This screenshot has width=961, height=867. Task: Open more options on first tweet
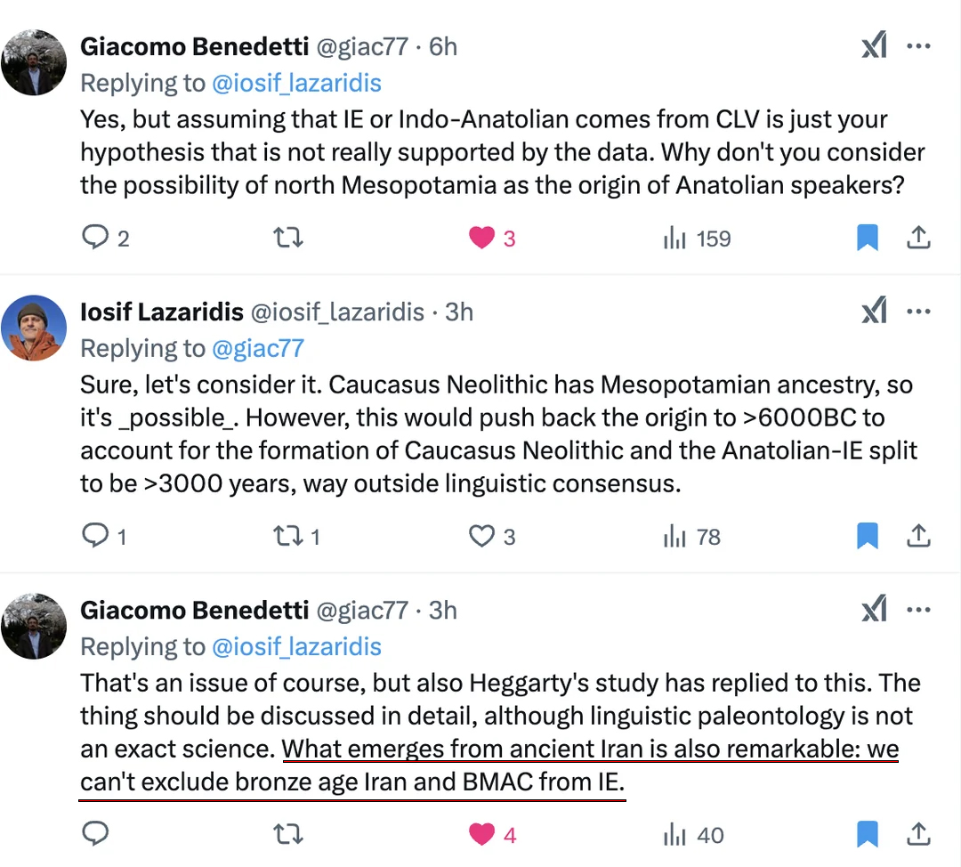[x=918, y=46]
